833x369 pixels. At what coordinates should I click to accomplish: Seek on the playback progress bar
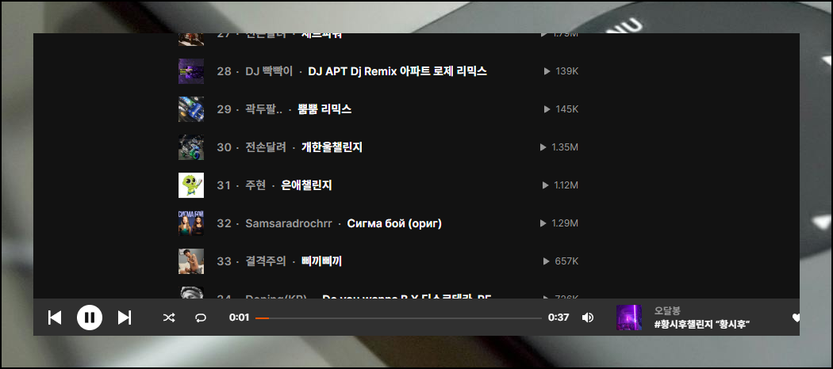(x=398, y=318)
